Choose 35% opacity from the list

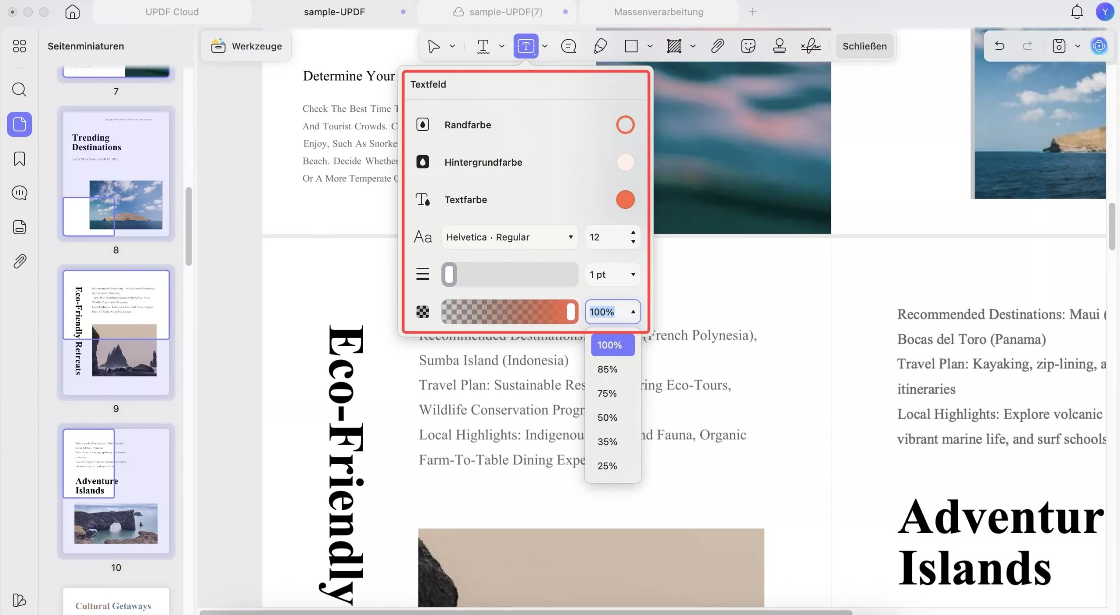612,441
